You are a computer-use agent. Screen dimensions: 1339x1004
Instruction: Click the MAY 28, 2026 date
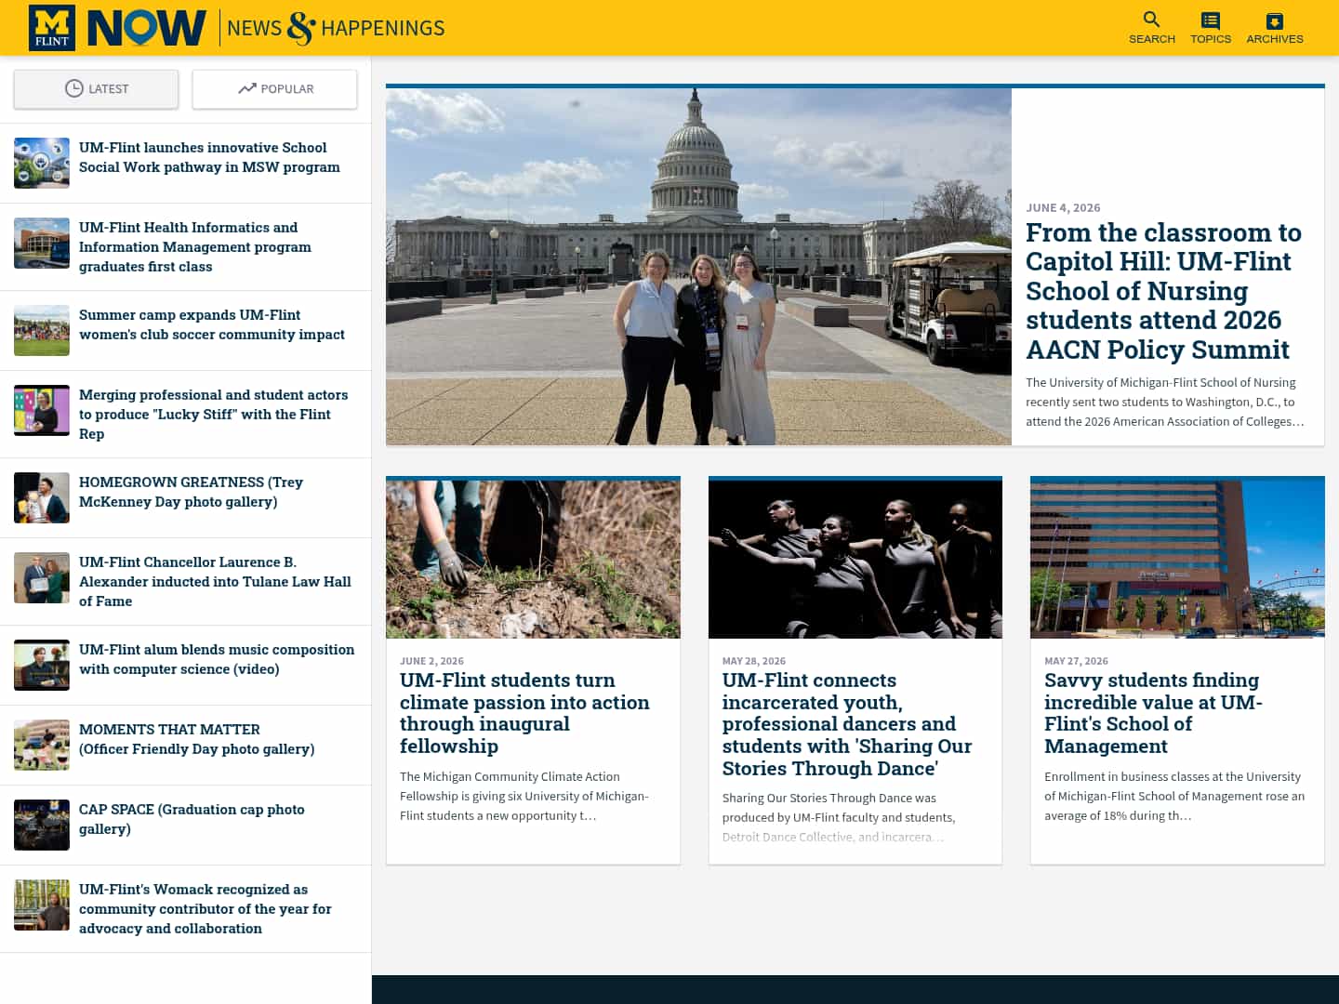(x=754, y=661)
